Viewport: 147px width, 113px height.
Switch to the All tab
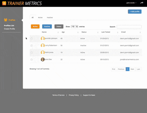[32, 18]
